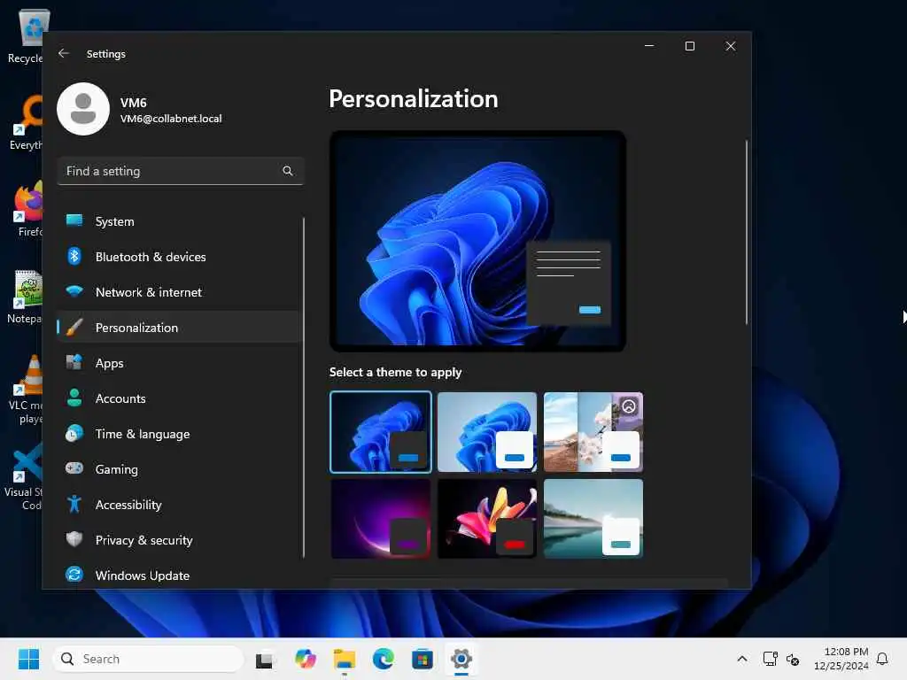This screenshot has height=680, width=907.
Task: Click the VM6@collabnet.local account email
Action: (x=171, y=119)
